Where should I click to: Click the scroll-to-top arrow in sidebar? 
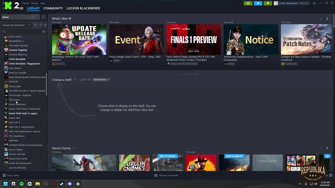point(35,25)
